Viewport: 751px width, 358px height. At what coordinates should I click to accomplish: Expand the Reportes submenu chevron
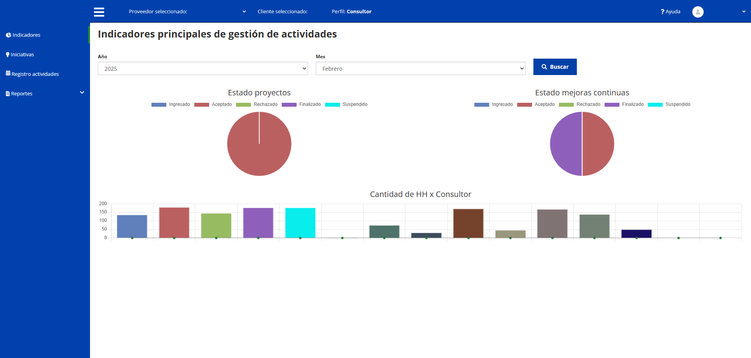click(x=82, y=93)
